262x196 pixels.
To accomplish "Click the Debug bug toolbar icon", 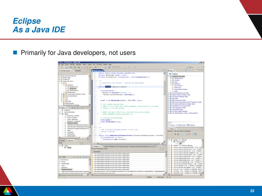I will (71, 67).
